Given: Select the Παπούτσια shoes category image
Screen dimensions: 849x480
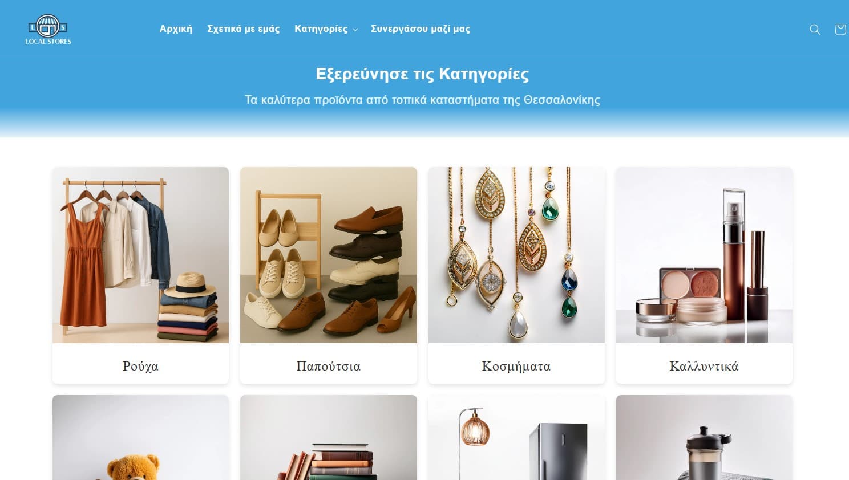Looking at the screenshot, I should click(329, 255).
